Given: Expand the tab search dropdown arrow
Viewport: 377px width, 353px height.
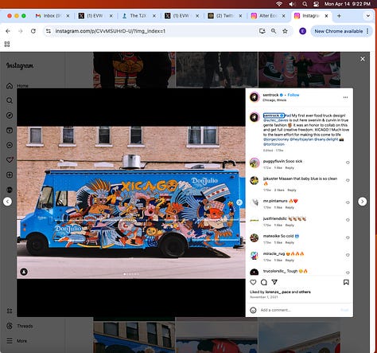Looking at the screenshot, I should (x=368, y=16).
